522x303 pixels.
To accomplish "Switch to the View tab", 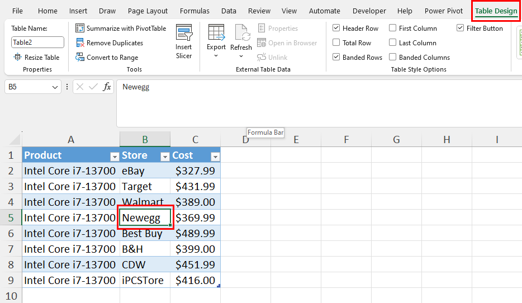I will pos(289,11).
